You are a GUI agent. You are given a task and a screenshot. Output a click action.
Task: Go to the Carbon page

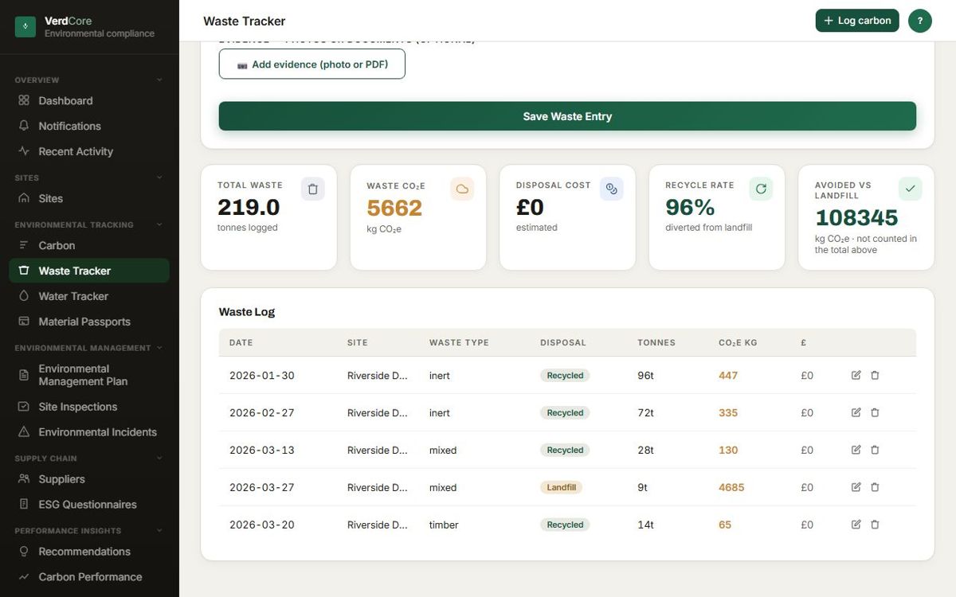click(89, 245)
